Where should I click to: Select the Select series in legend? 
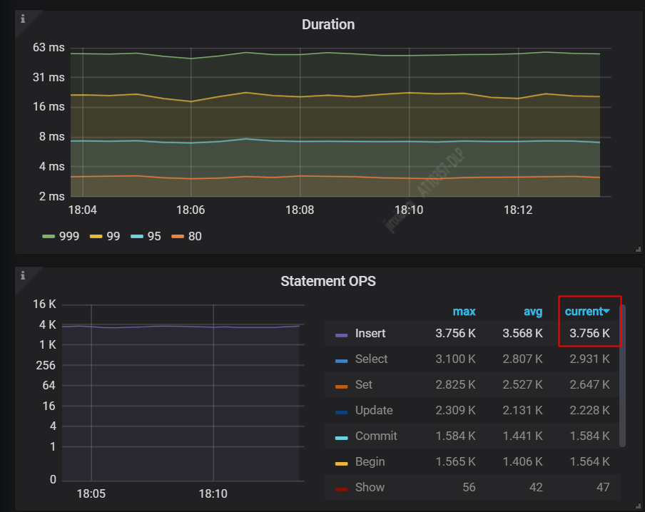click(x=371, y=359)
